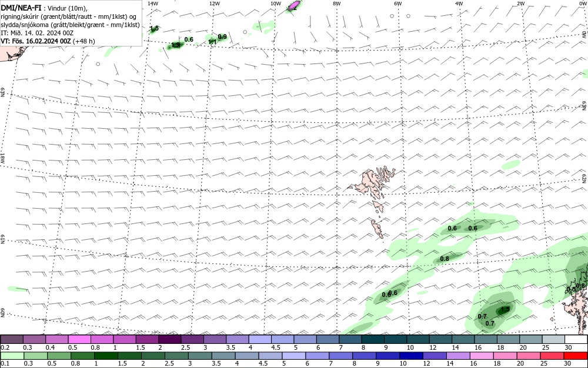588x368 pixels.
Task: Click the '60N' latitude label on the left edge
Action: (2, 313)
